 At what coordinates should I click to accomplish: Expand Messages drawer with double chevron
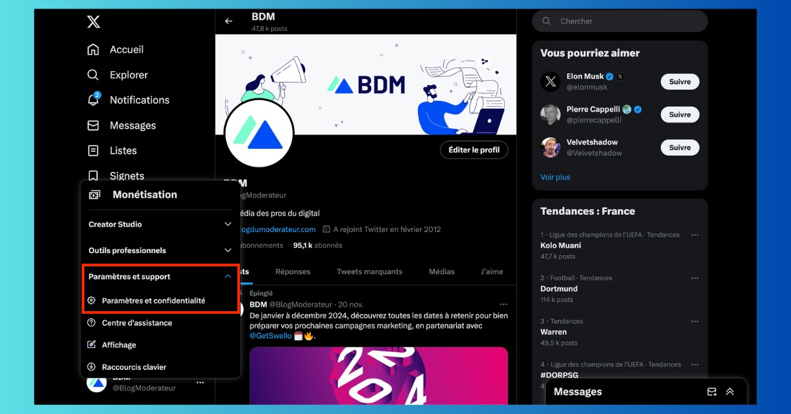click(x=730, y=392)
